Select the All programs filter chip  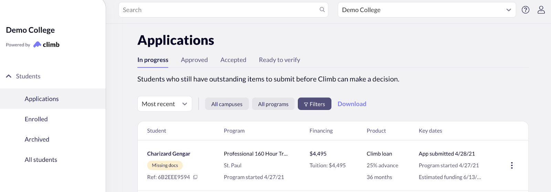click(x=273, y=104)
